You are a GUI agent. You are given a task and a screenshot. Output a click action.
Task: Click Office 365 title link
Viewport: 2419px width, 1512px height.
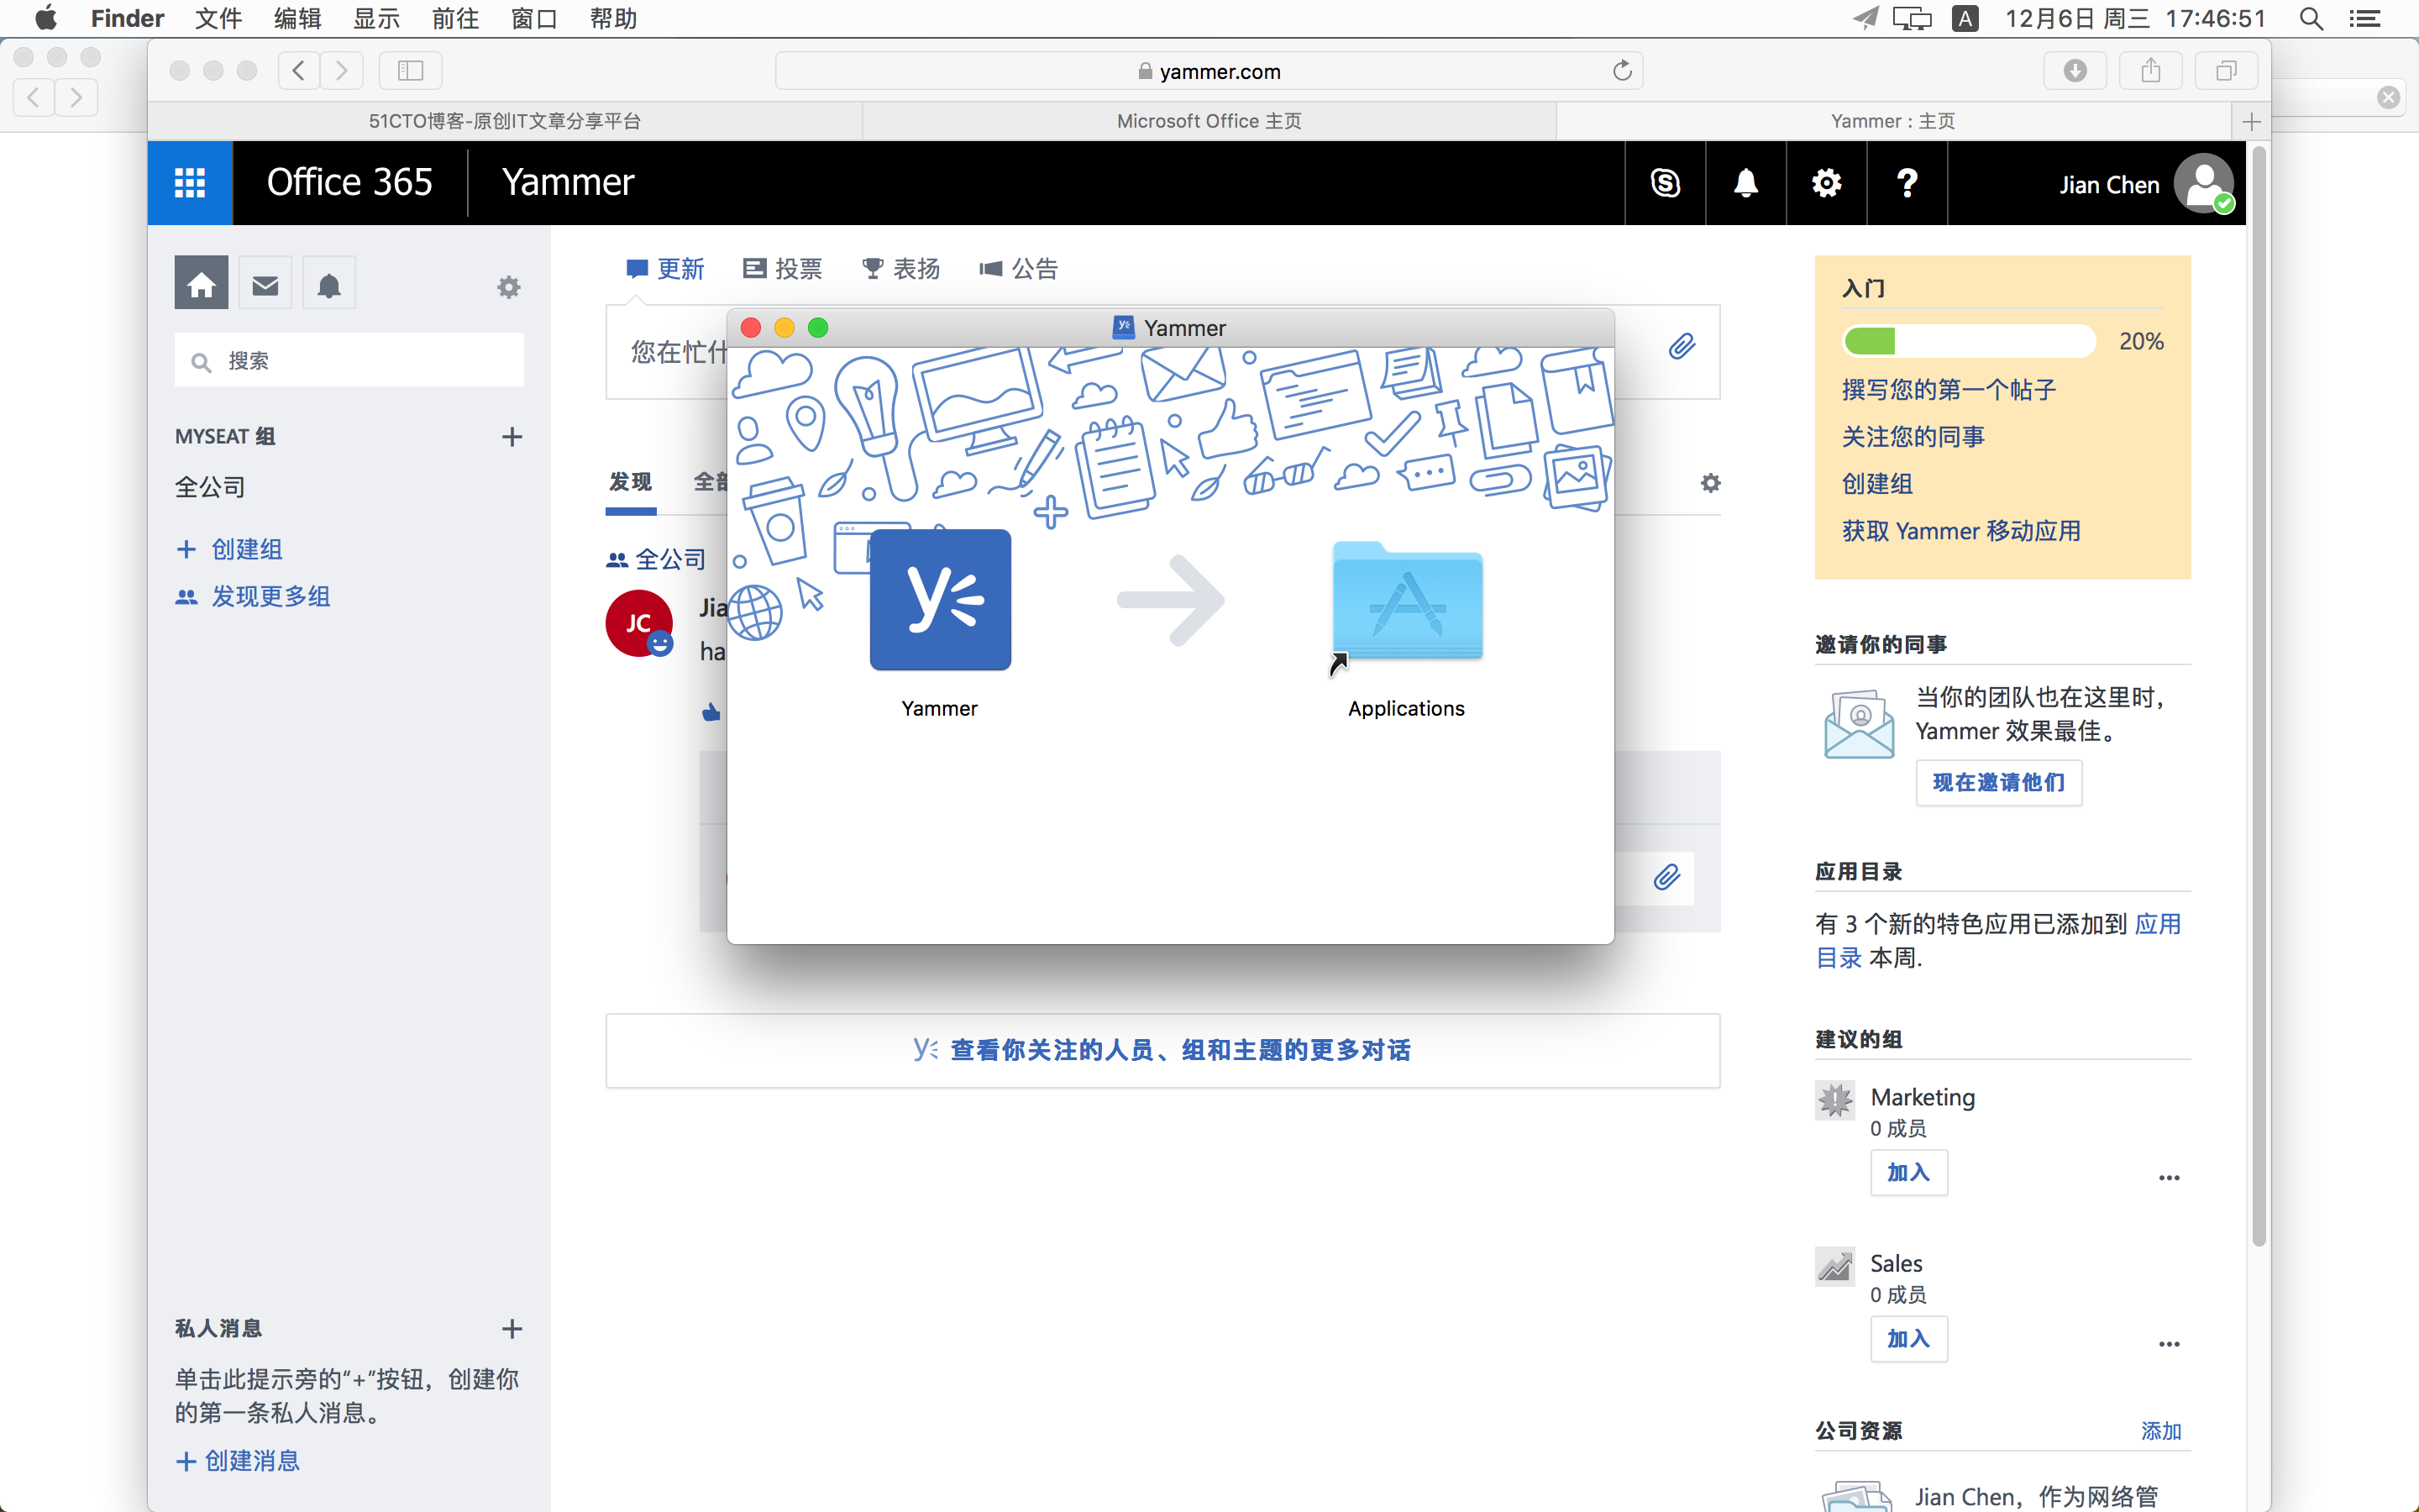[x=349, y=183]
